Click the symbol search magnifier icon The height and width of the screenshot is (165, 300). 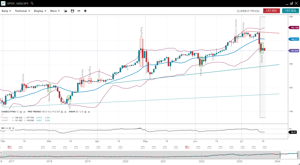pyautogui.click(x=32, y=3)
